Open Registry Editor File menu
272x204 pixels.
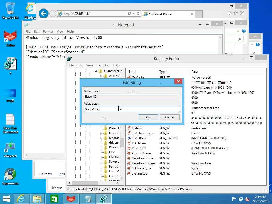click(71, 65)
